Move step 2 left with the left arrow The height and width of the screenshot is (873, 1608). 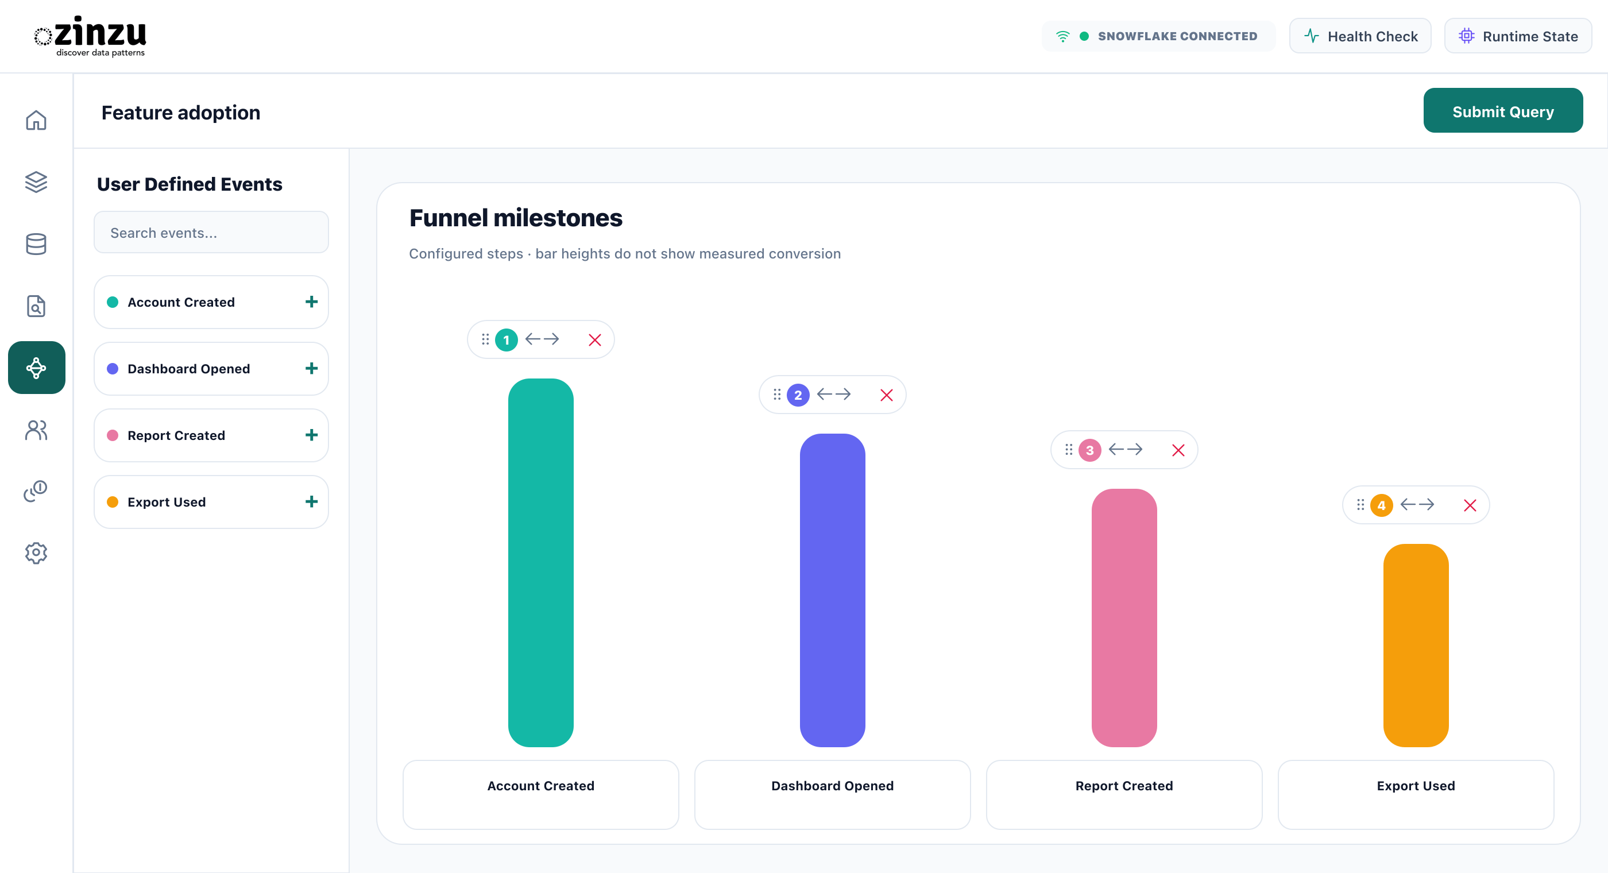click(825, 394)
